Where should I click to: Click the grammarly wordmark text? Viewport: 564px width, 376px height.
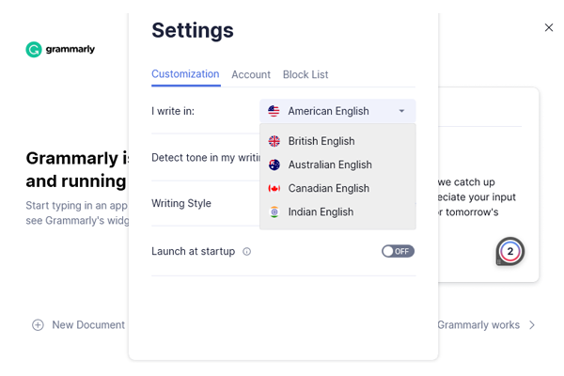70,49
